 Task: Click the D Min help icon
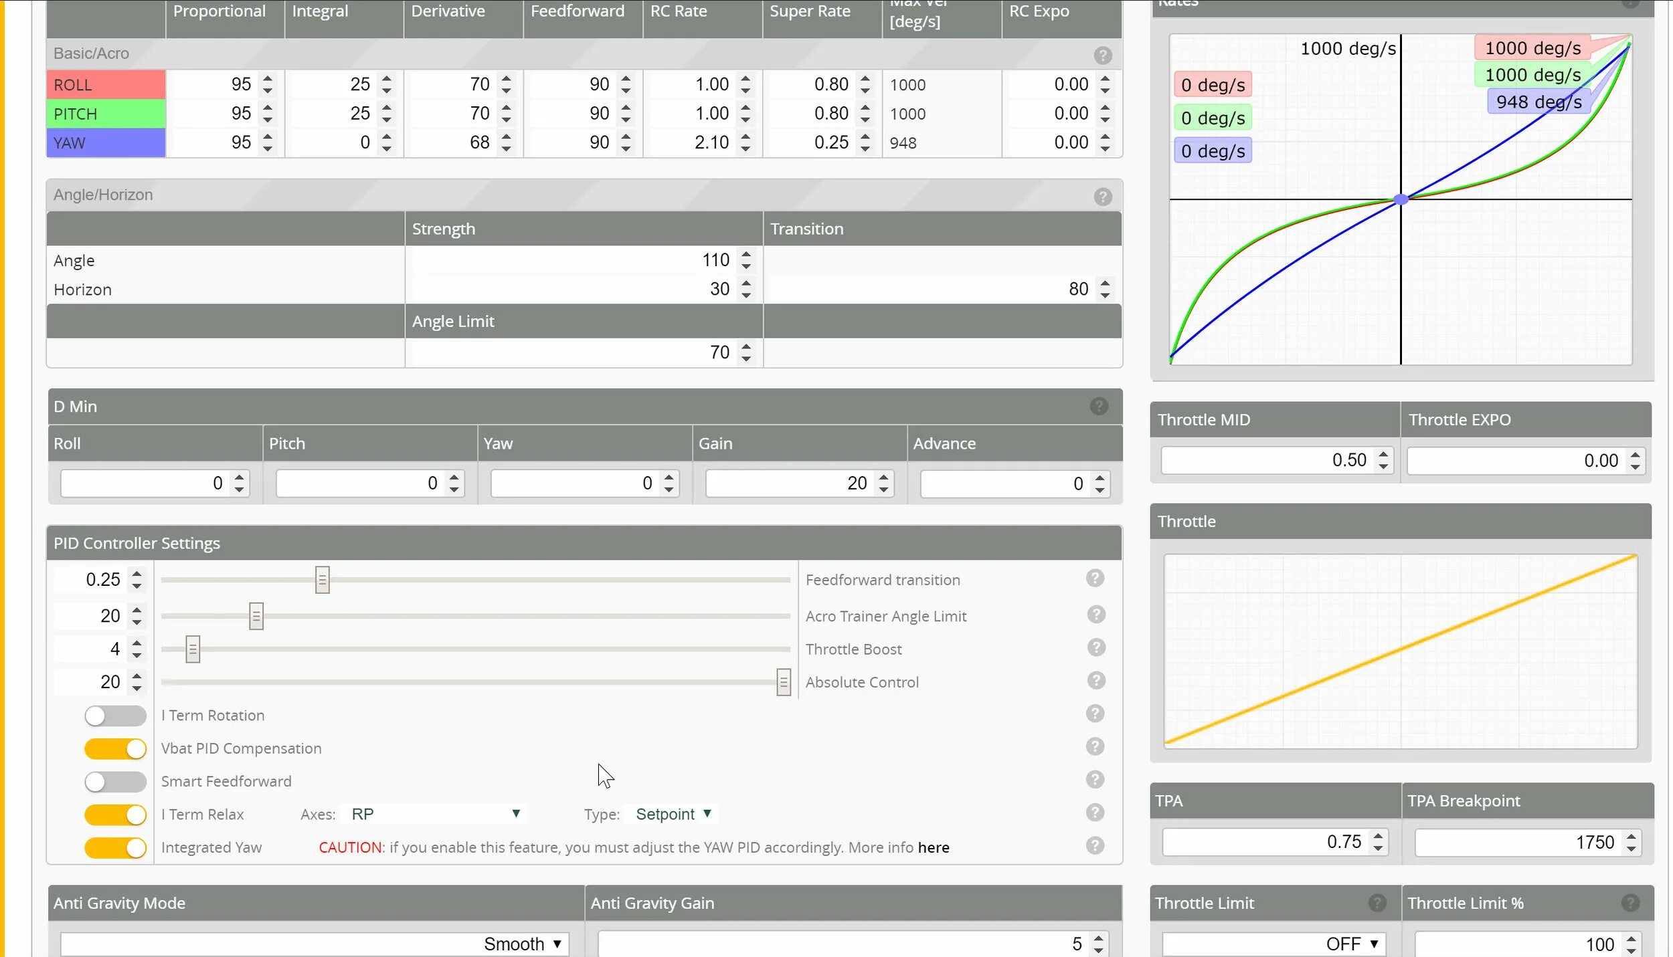click(x=1098, y=406)
